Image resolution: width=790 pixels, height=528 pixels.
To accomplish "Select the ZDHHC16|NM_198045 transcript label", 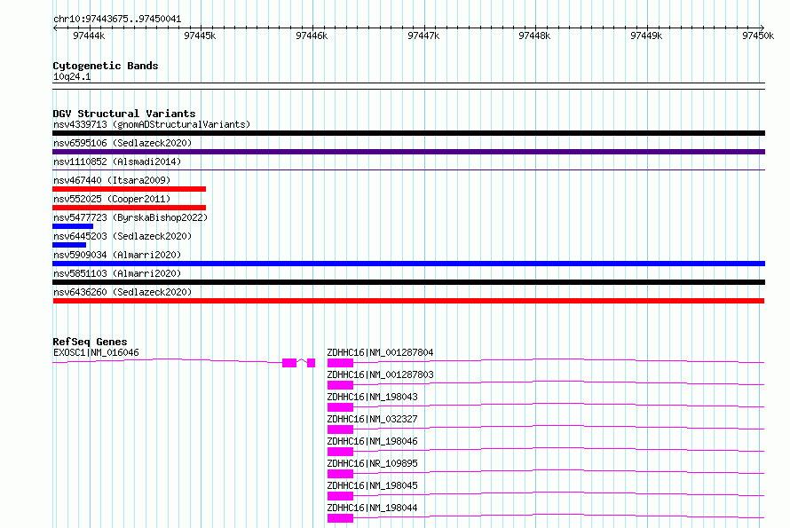I will [x=372, y=485].
